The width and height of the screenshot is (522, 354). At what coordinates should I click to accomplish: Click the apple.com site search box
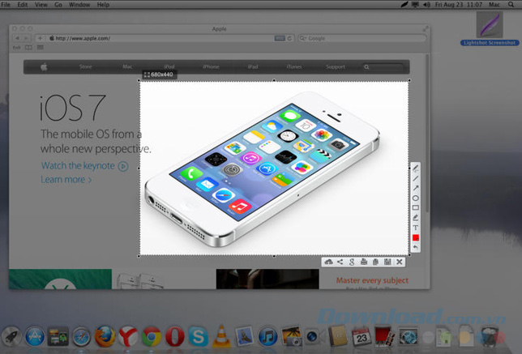point(384,67)
